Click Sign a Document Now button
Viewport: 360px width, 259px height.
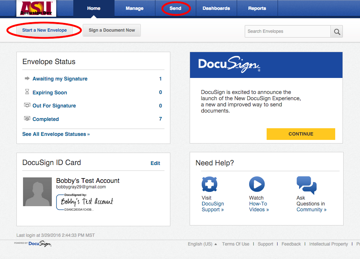(x=112, y=30)
